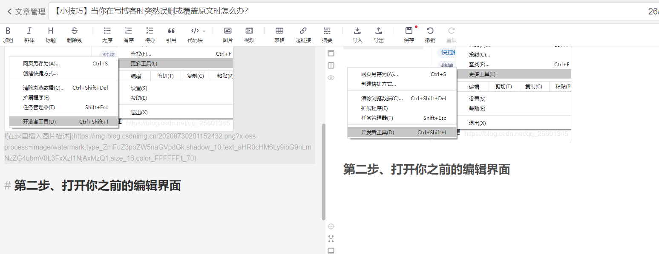Image resolution: width=659 pixels, height=254 pixels.
Task: Open the 代码块 language dropdown arrow
Action: point(204,31)
